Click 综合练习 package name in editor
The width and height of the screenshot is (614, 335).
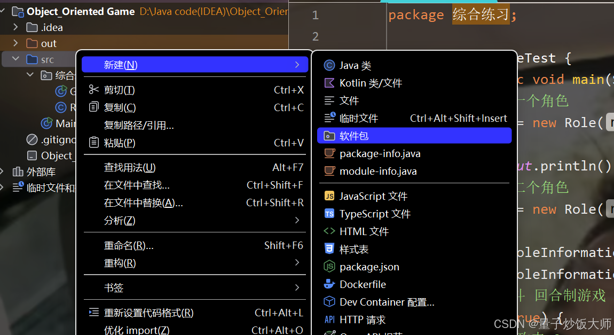click(481, 14)
